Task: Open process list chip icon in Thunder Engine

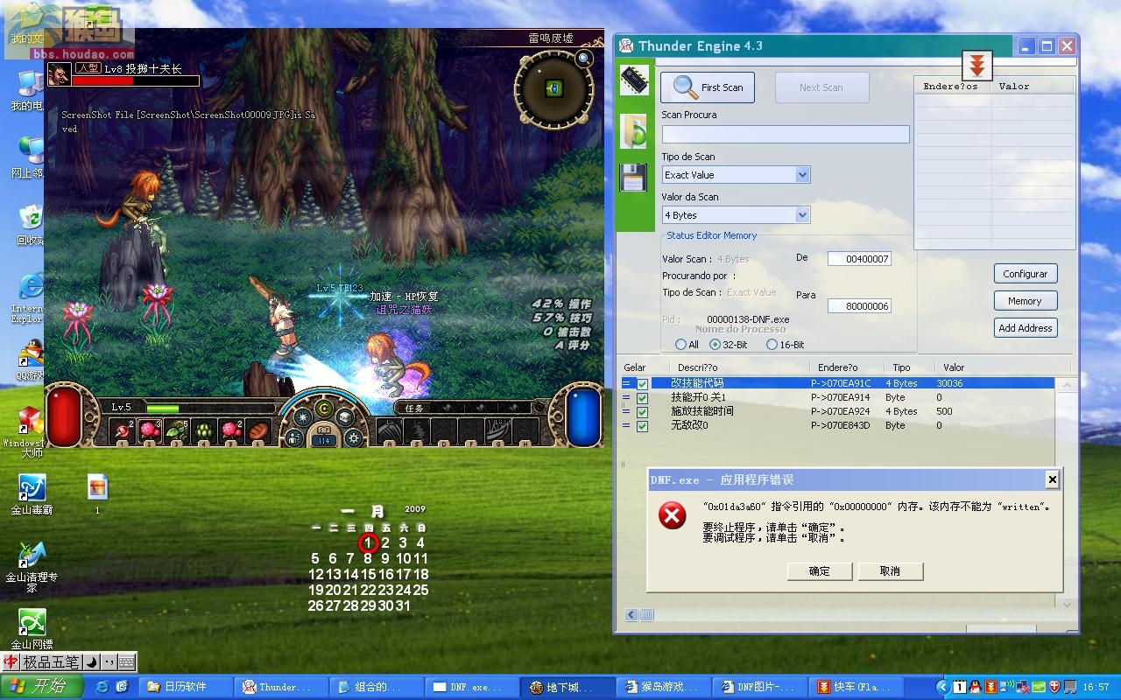Action: (634, 80)
